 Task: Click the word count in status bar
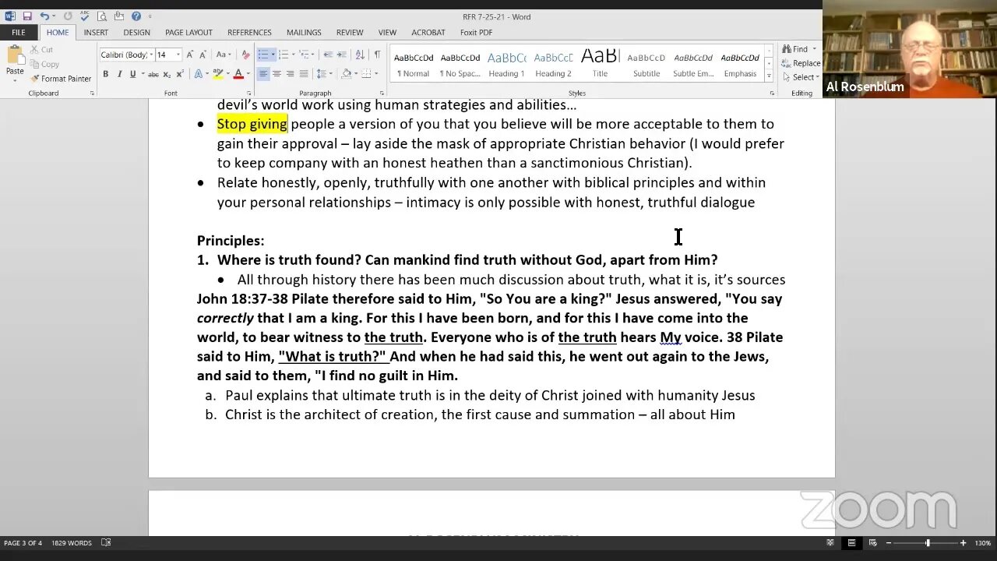point(72,543)
